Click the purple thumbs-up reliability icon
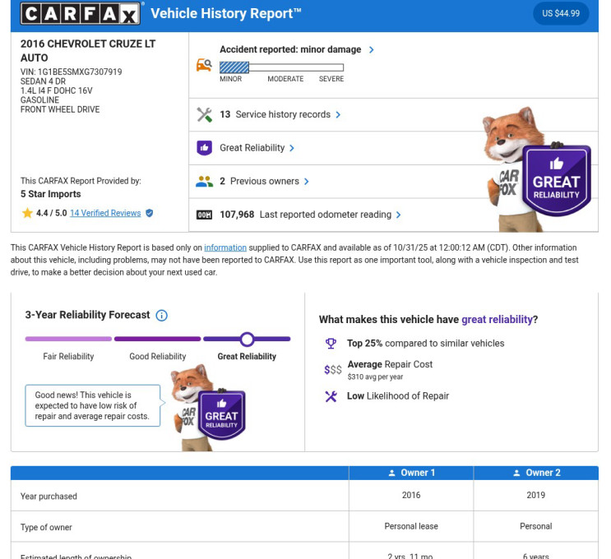The image size is (611, 559). 204,148
